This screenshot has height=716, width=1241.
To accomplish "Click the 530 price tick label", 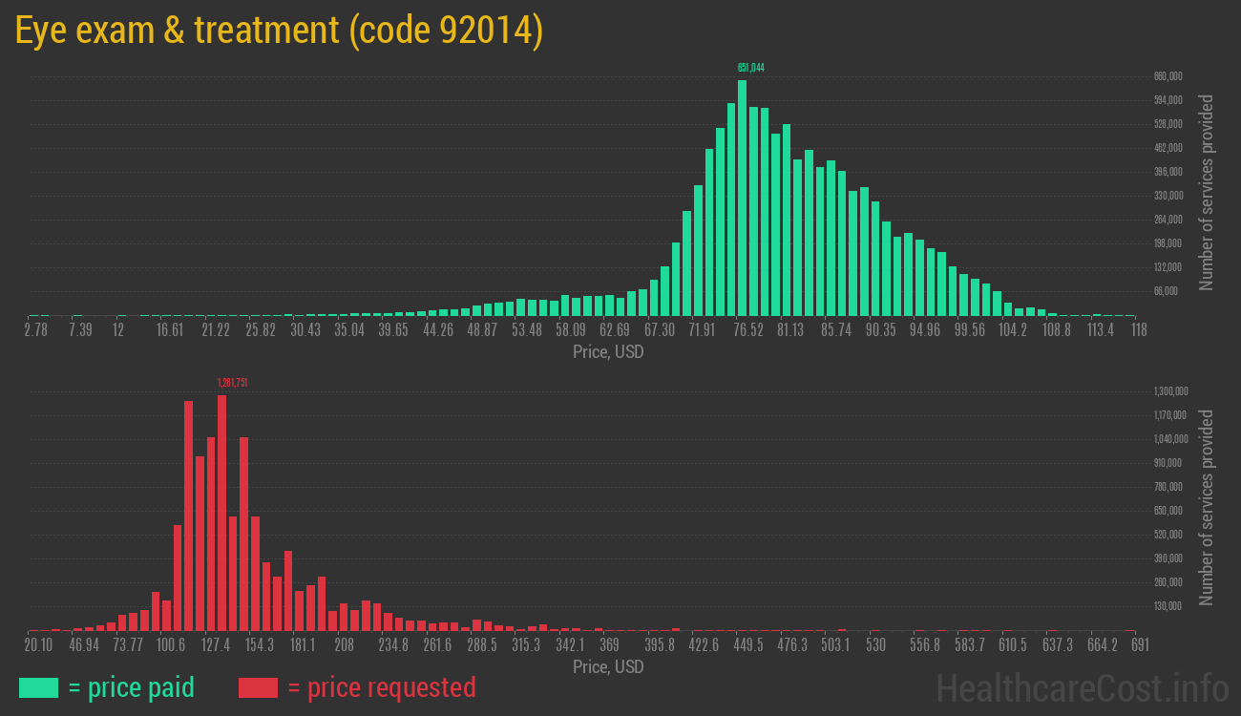I will [x=875, y=645].
